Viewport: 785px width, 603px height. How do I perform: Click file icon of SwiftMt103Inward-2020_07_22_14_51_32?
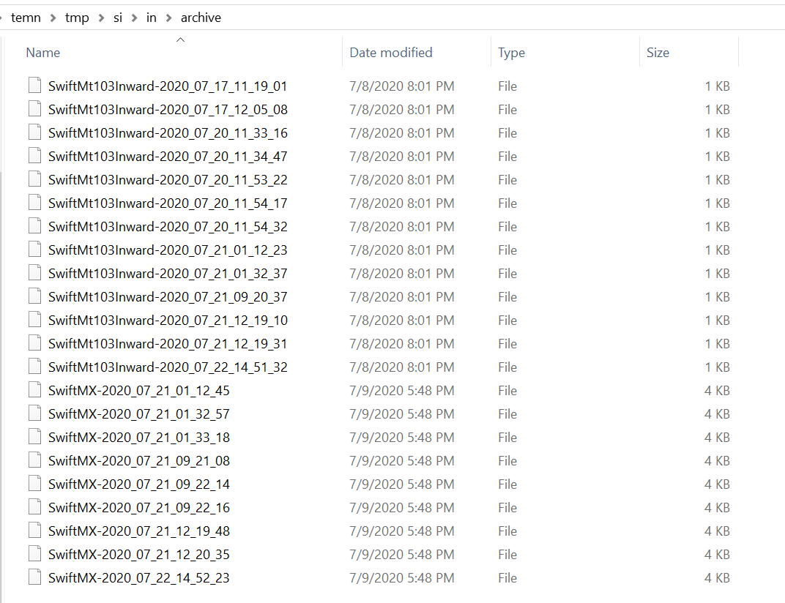click(34, 367)
